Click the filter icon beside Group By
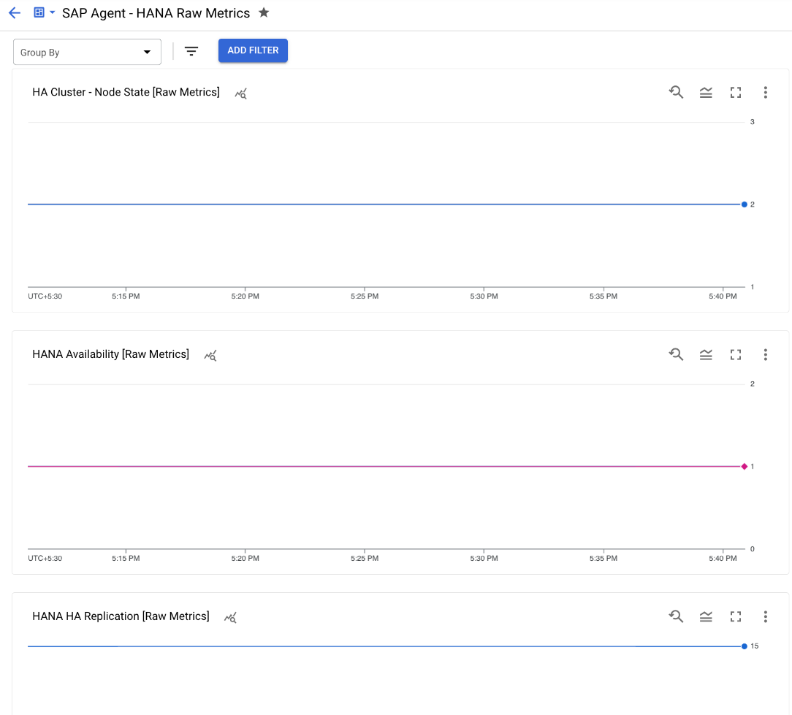 pos(191,51)
